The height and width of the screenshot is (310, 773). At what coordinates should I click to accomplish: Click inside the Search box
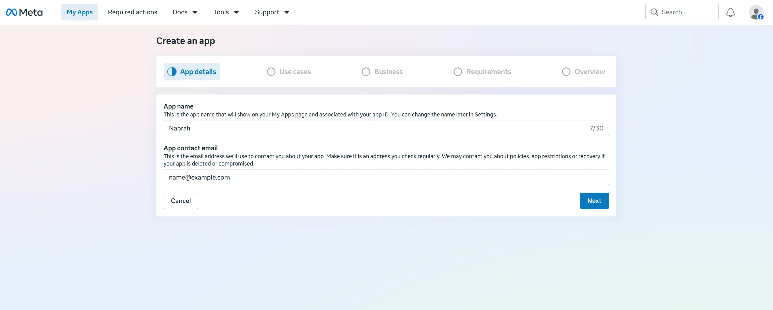click(x=682, y=12)
